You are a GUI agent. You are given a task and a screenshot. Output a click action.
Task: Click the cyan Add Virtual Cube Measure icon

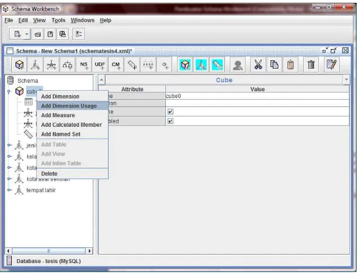click(x=217, y=65)
